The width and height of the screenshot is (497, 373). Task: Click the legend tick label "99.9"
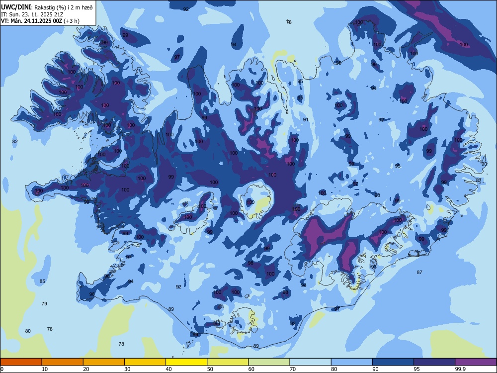pos(460,369)
